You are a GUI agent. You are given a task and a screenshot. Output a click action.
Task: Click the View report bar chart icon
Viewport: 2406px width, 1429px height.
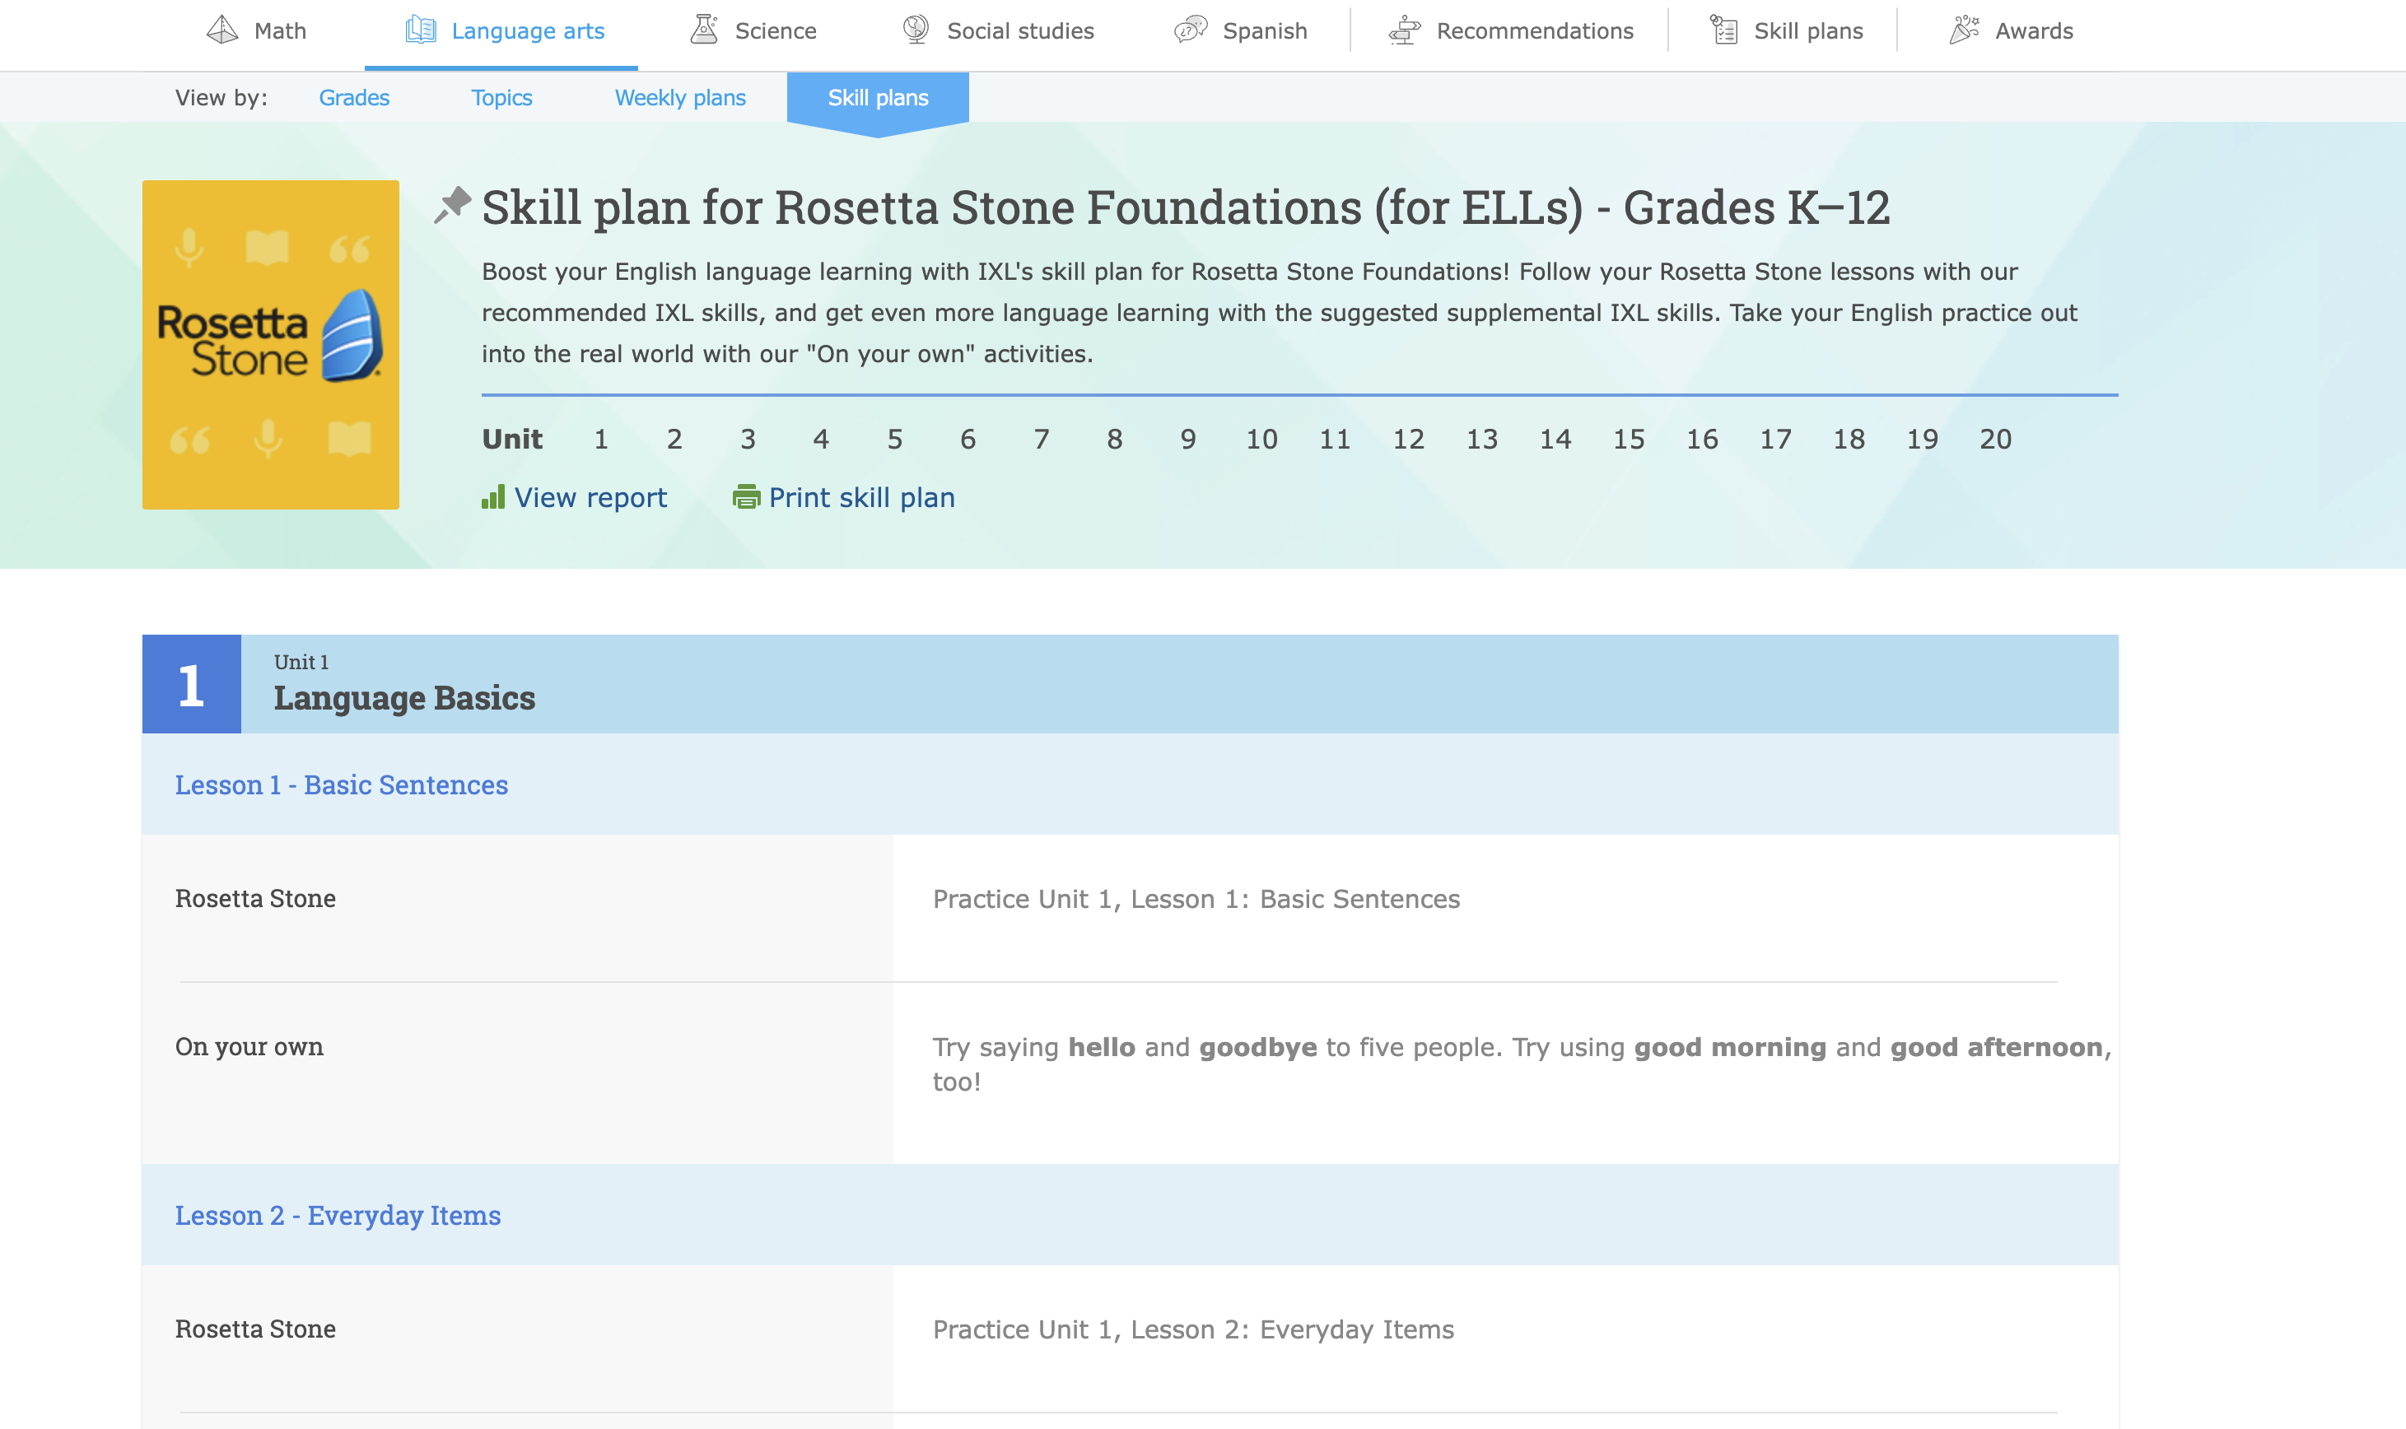tap(493, 497)
